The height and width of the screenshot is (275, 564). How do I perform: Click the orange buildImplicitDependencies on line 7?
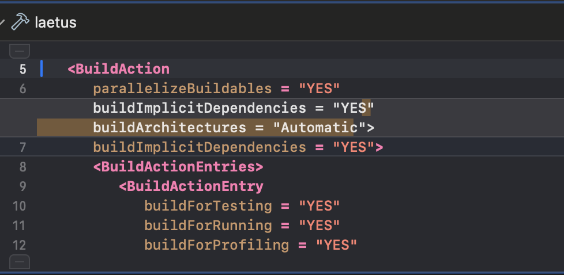tap(200, 147)
